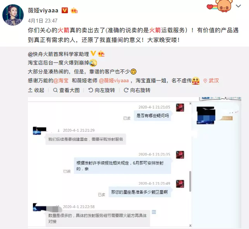Click the crown membership icon next to the username

[74, 10]
